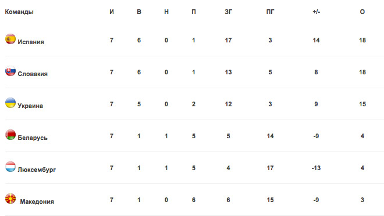This screenshot has width=384, height=216.
Task: Open the Испания team link
Action: (31, 42)
